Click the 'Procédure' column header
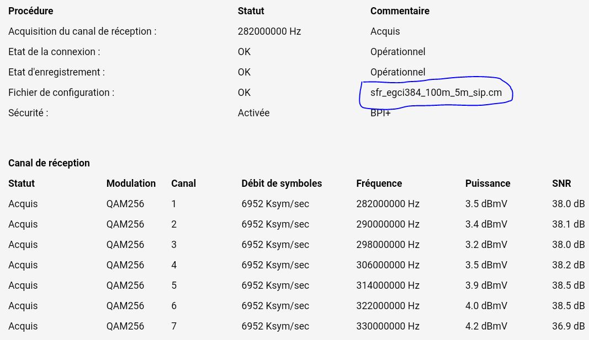This screenshot has width=589, height=340. point(31,11)
